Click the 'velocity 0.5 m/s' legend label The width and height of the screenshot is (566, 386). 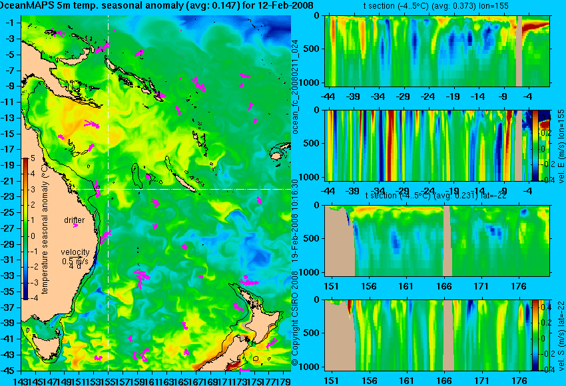(x=75, y=256)
